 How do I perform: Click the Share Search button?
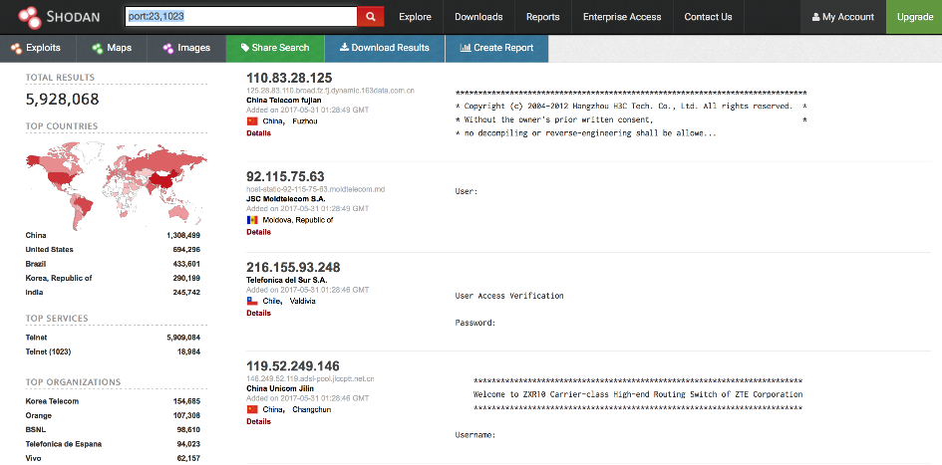pyautogui.click(x=275, y=48)
